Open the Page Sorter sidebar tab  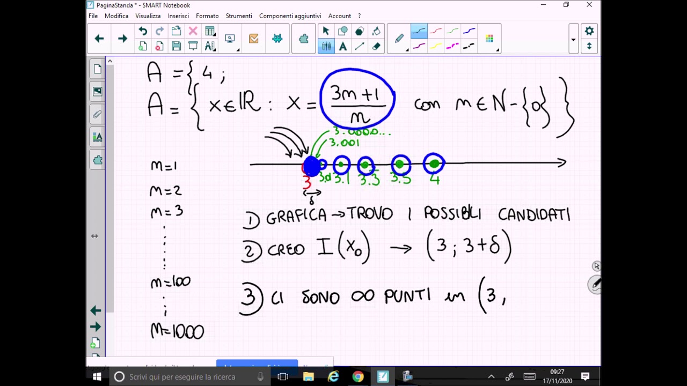97,69
